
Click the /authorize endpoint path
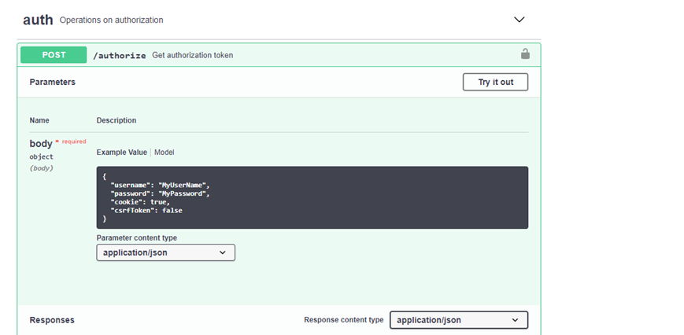[120, 56]
